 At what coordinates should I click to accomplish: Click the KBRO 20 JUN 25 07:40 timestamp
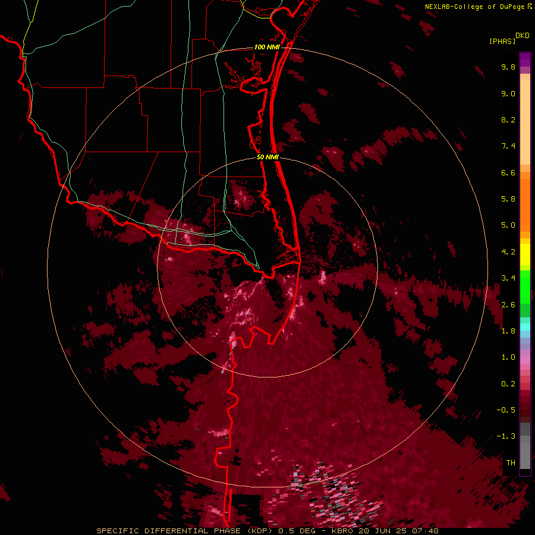click(385, 531)
